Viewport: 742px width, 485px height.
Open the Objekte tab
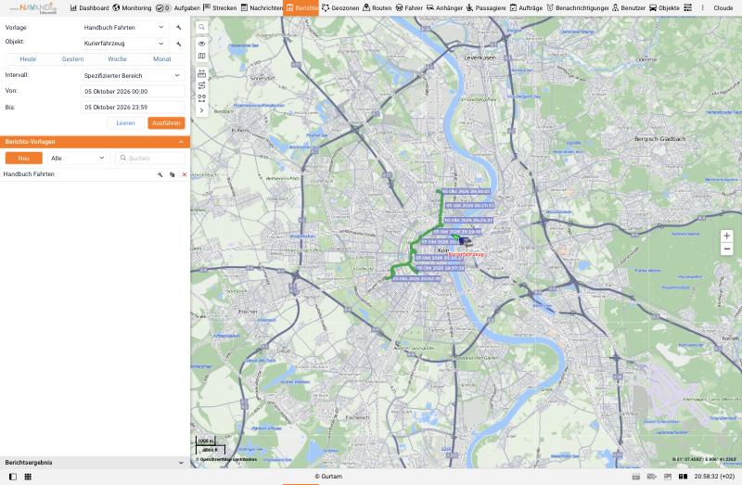[x=664, y=8]
